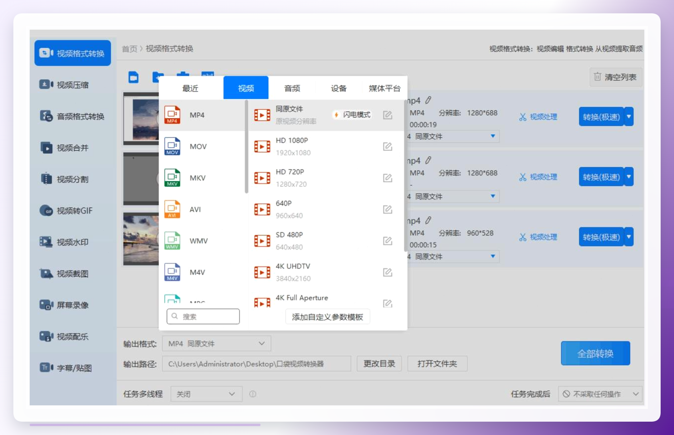Open the 任务多线程 dropdown
Image resolution: width=674 pixels, height=435 pixels.
pyautogui.click(x=206, y=394)
